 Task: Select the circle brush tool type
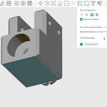pos(82,15)
